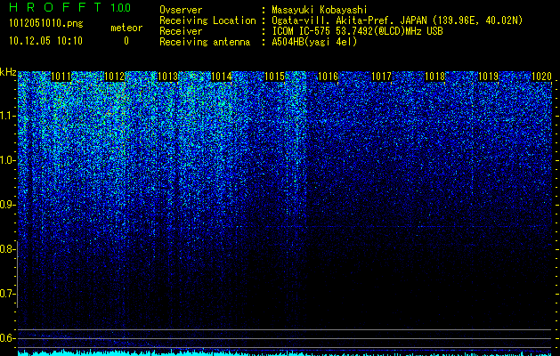Click the Ovserver label
This screenshot has height=356, width=560.
coord(181,10)
